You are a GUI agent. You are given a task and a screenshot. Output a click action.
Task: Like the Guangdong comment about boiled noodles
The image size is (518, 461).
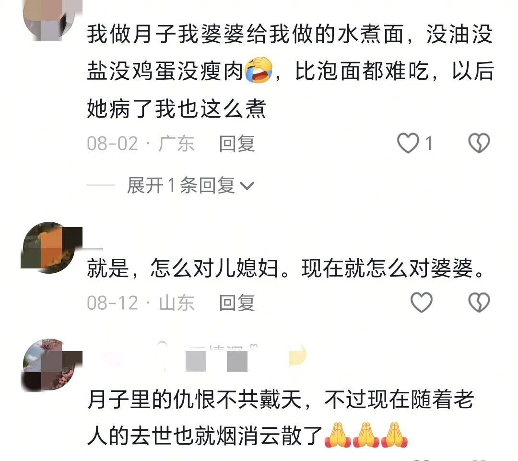tap(408, 143)
